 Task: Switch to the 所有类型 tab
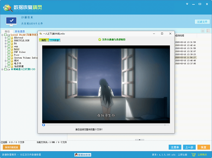20,31
